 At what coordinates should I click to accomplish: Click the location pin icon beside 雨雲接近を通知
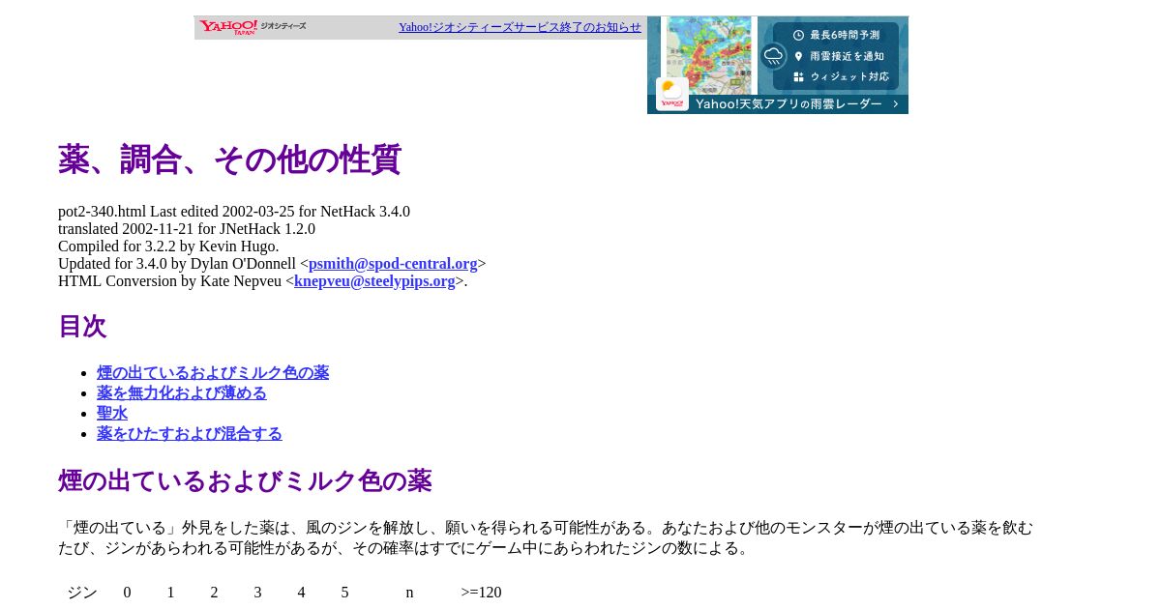click(x=798, y=56)
